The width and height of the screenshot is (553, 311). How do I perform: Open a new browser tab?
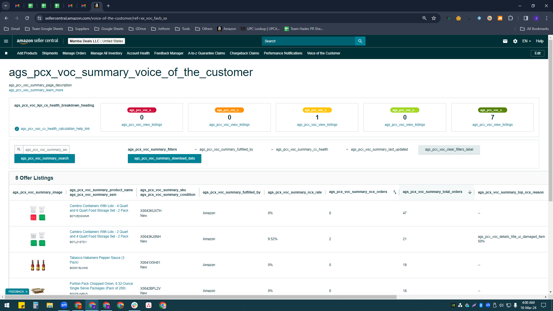[108, 6]
